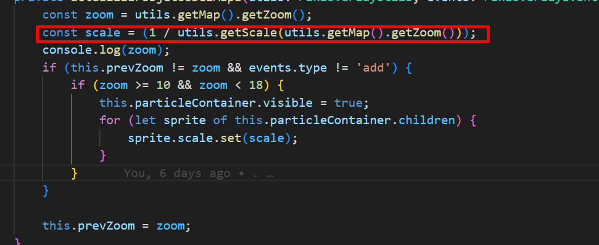Click the 'let' keyword before sprite
599x245 pixels.
pos(146,120)
